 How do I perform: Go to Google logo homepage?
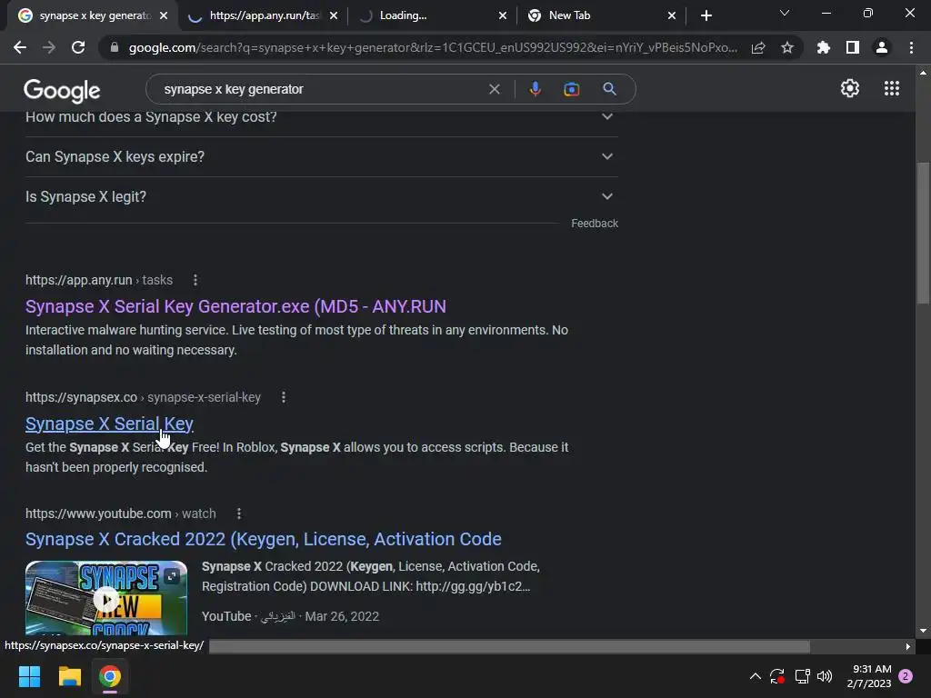pyautogui.click(x=62, y=90)
